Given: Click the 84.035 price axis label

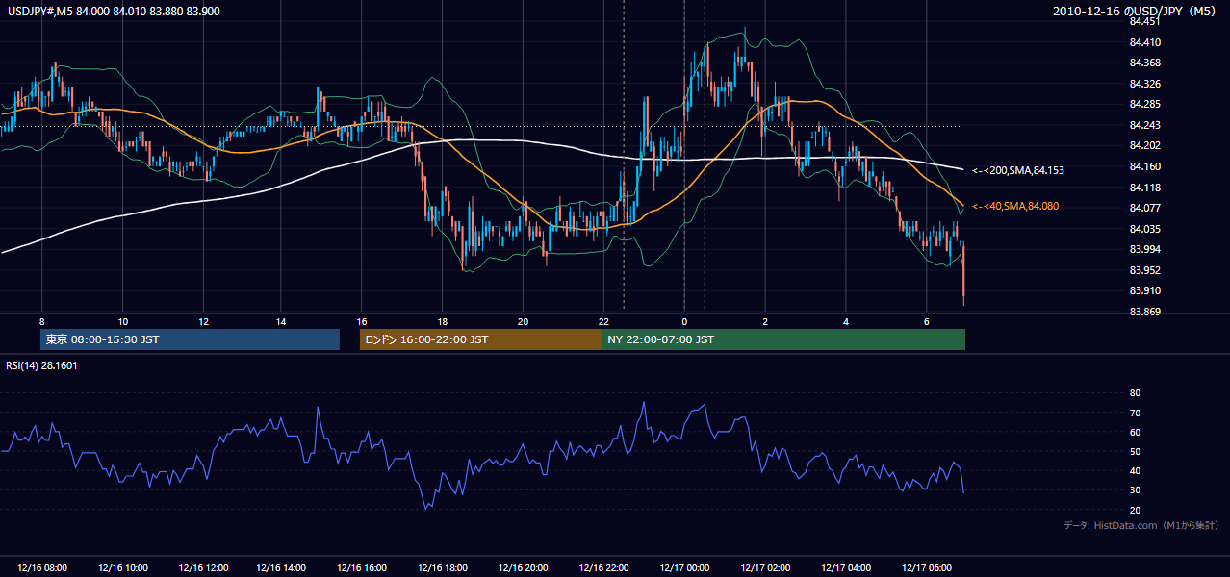Looking at the screenshot, I should tap(1143, 229).
